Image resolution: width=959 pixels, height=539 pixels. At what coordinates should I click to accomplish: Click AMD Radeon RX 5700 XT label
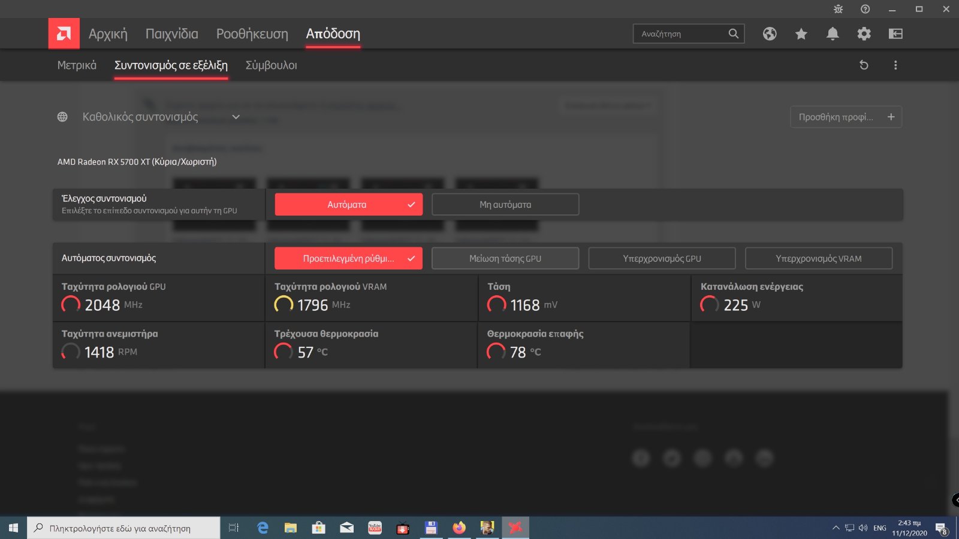pyautogui.click(x=137, y=162)
